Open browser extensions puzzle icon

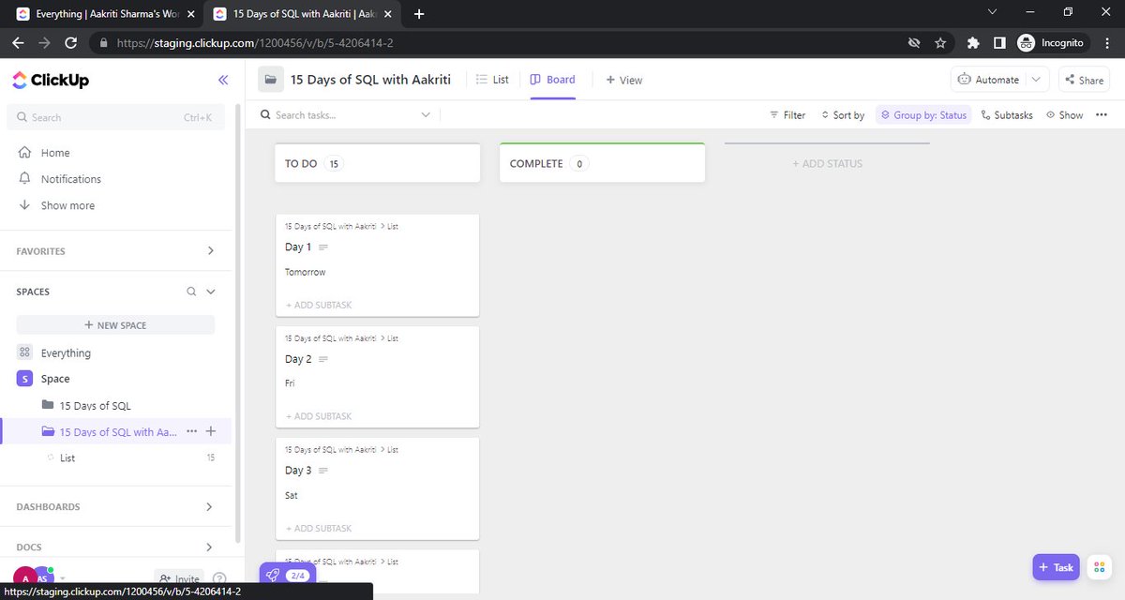[x=973, y=42]
